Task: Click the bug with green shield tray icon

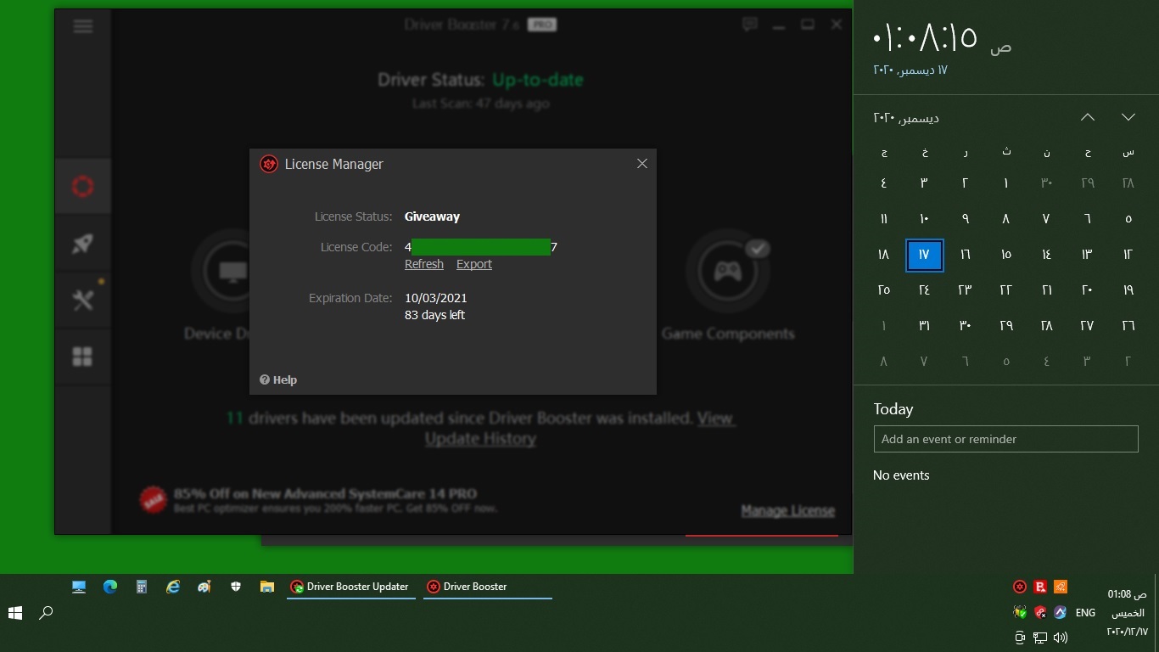Action: (1020, 612)
